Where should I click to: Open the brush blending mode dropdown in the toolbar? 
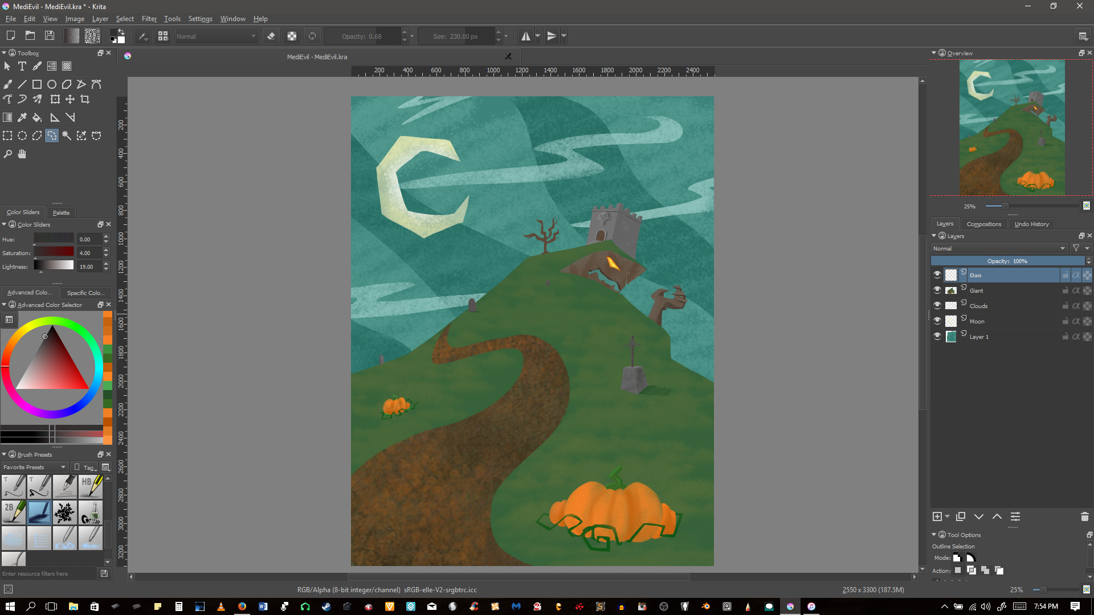click(x=216, y=36)
